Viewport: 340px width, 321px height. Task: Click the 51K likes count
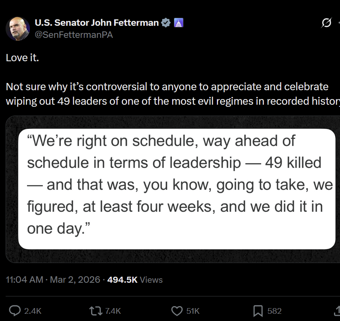coord(193,311)
